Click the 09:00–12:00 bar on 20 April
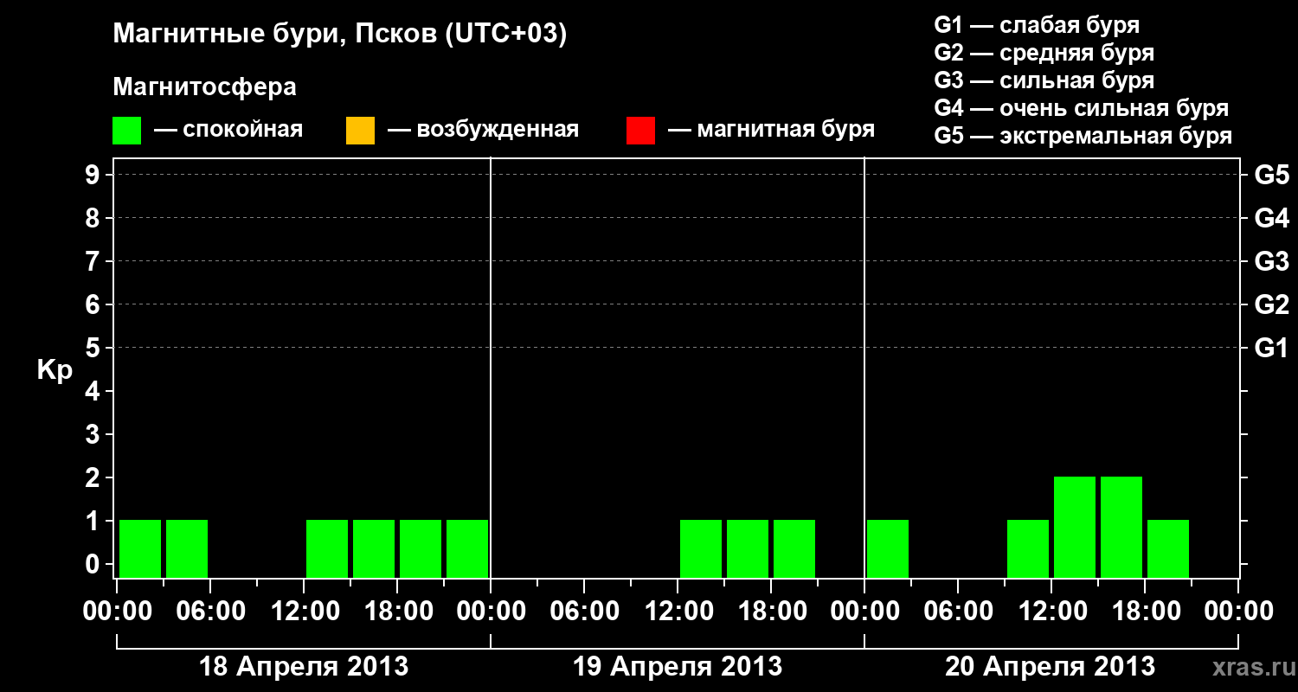This screenshot has height=692, width=1298. pos(1028,548)
